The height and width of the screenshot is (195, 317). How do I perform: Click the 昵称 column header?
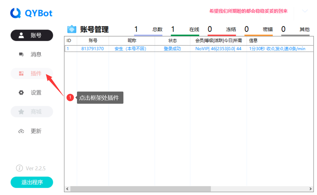click(132, 41)
